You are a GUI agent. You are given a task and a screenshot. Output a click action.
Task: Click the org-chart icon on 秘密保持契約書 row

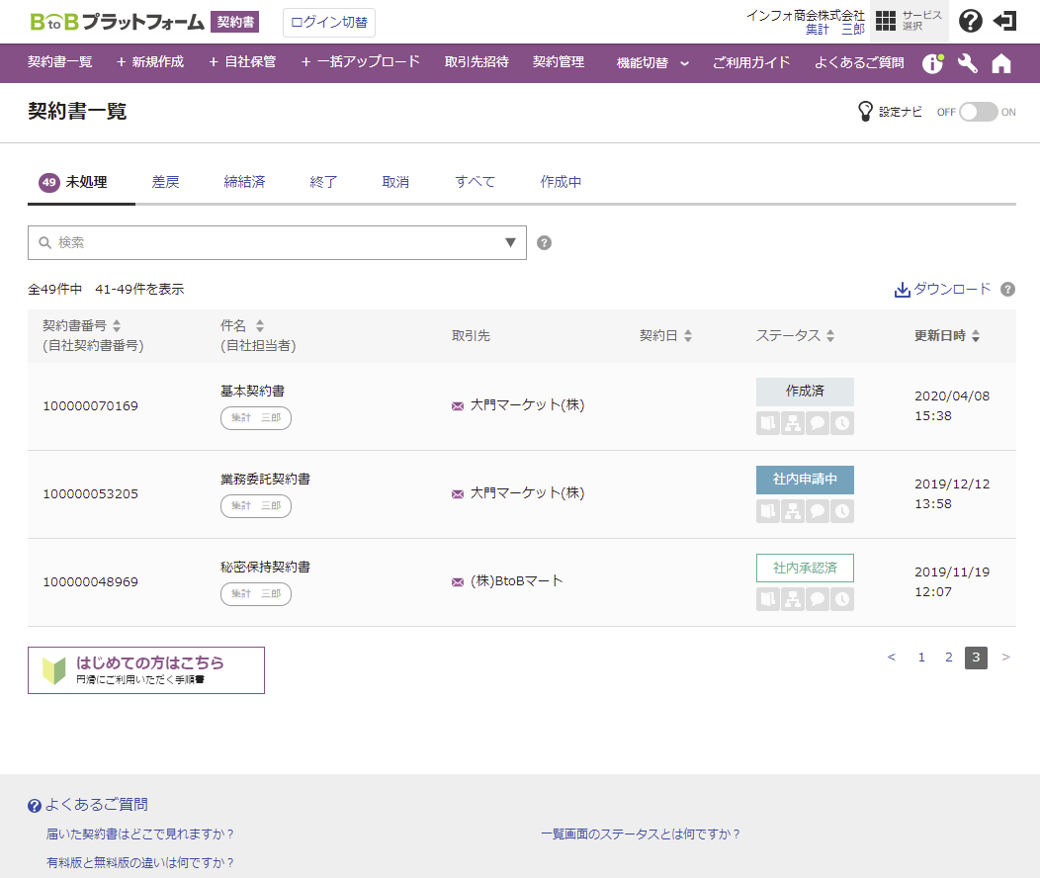793,599
